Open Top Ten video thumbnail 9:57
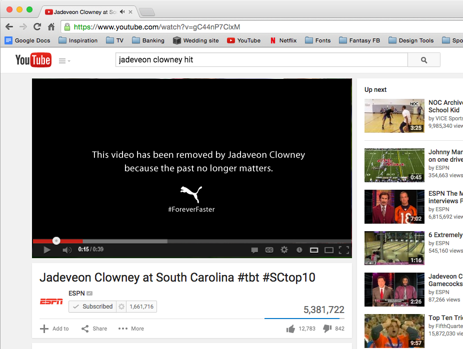Screen dimensions: 463x349 click(x=394, y=331)
